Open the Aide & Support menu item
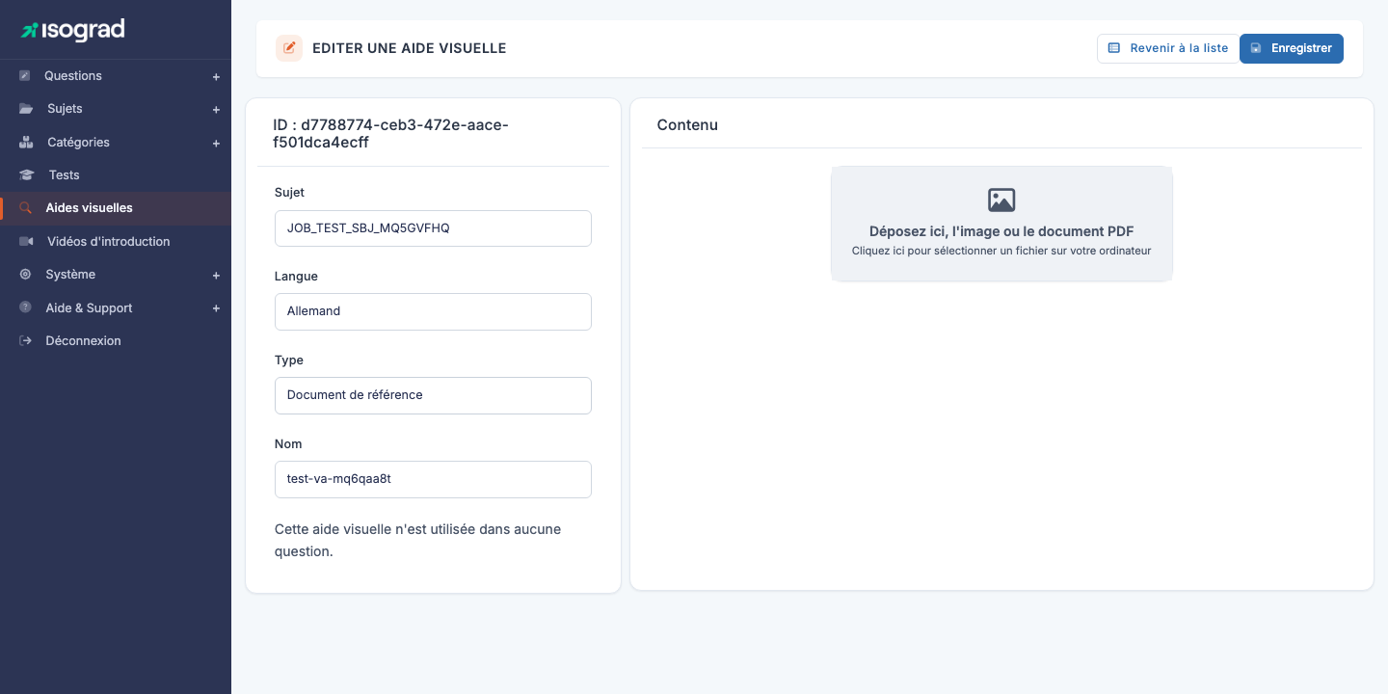 tap(116, 308)
